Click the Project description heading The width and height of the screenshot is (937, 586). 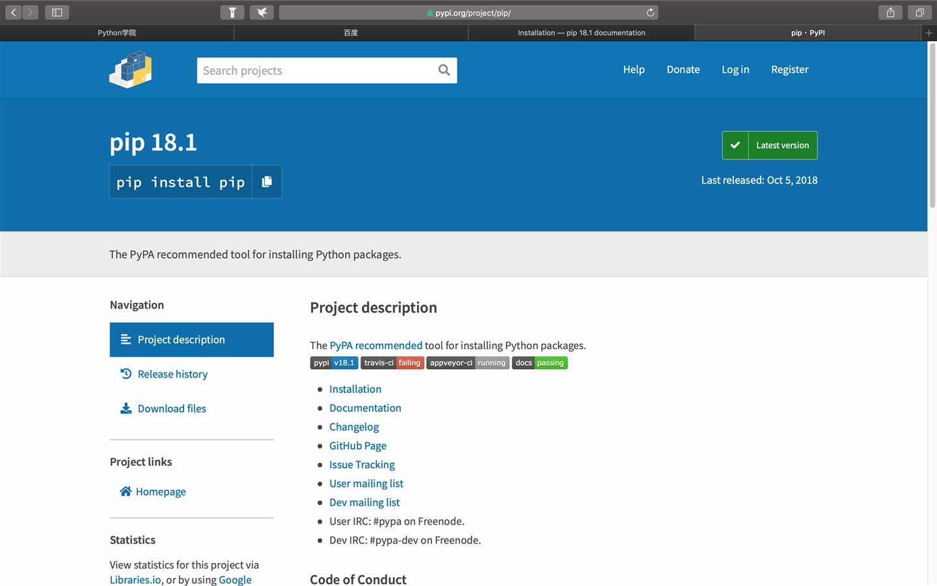[373, 307]
